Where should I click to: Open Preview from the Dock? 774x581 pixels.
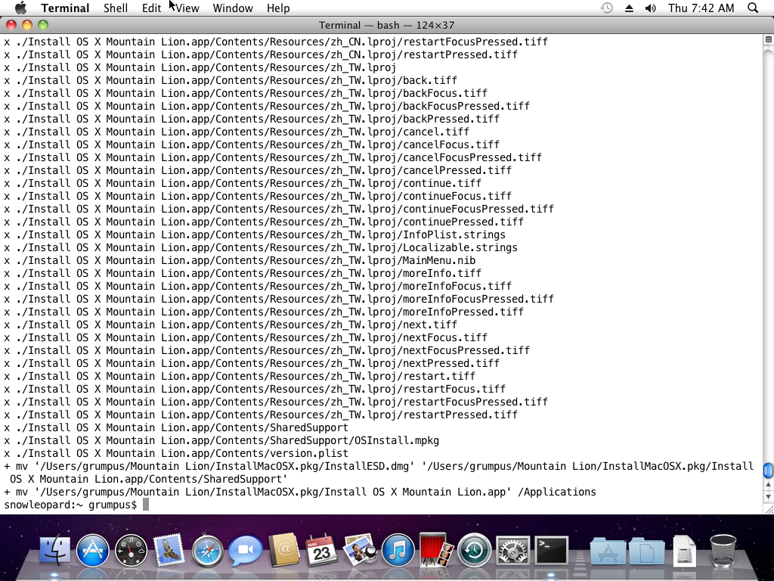[360, 550]
